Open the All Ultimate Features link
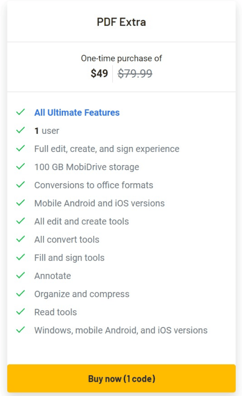Viewport: 242px width, 396px height. click(77, 113)
